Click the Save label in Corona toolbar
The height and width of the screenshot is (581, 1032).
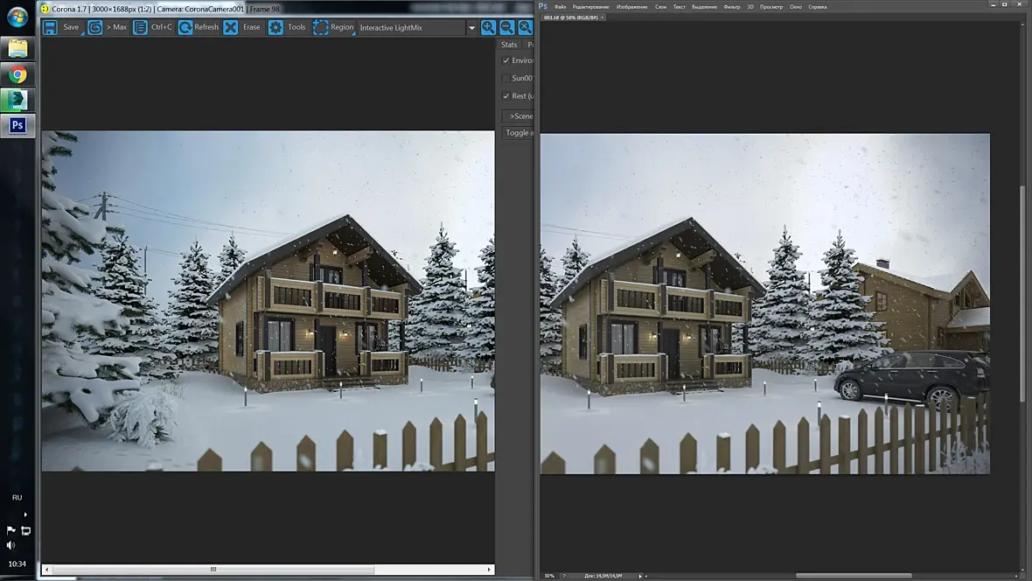click(71, 27)
